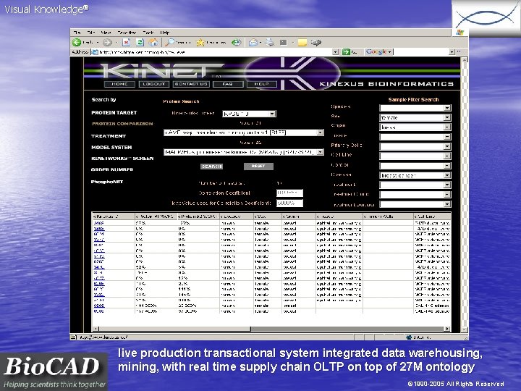Click the Max Value Used field
This screenshot has height=391, width=521.
(x=289, y=203)
